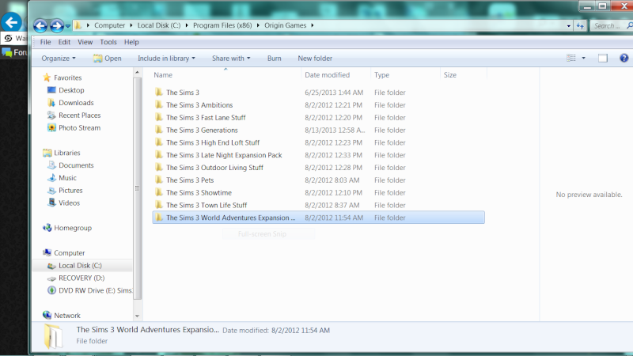633x356 pixels.
Task: Open the Organize dropdown
Action: pos(59,58)
